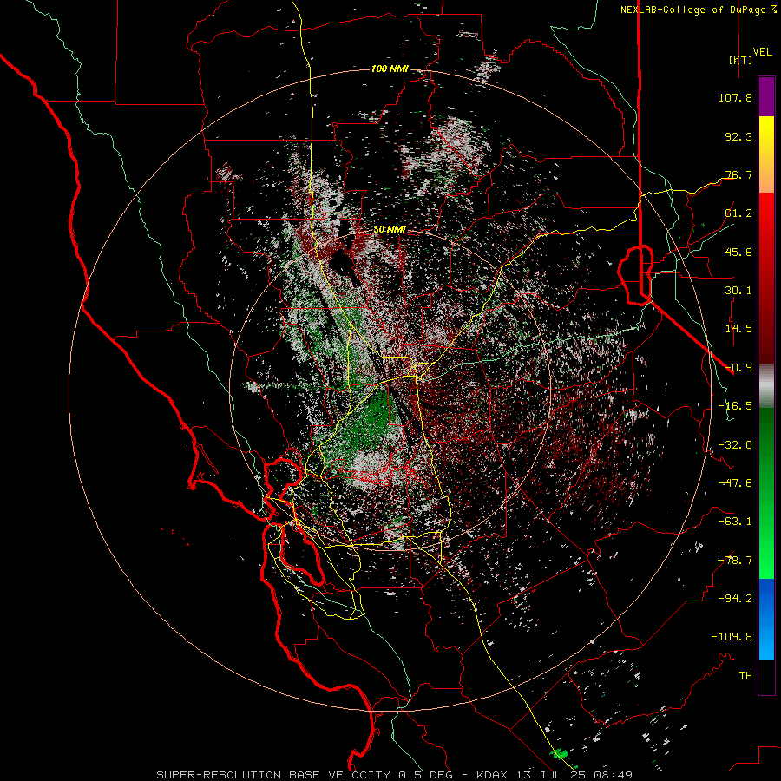Viewport: 781px width, 781px height.
Task: Select the -63.1 velocity scale value
Action: point(735,522)
